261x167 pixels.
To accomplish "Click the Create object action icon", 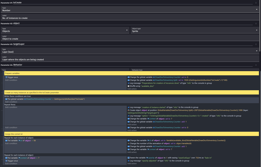I will point(128,110).
